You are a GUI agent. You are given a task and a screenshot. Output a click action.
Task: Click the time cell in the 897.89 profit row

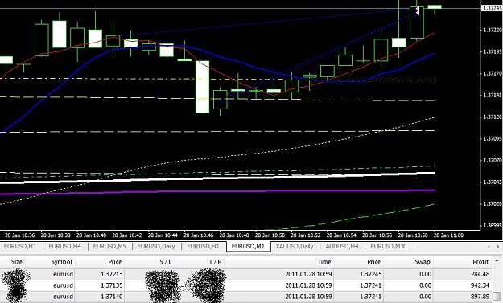(x=308, y=297)
